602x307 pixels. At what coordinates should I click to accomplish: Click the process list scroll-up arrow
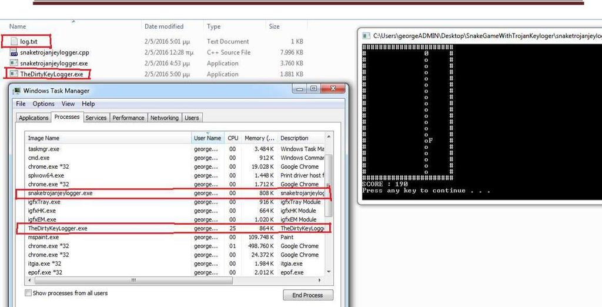(x=329, y=137)
